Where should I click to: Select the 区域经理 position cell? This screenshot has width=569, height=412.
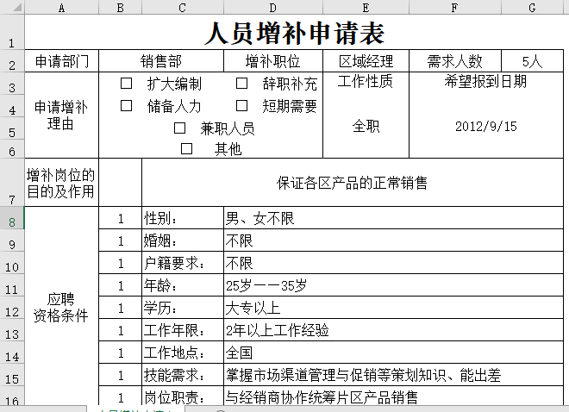tap(366, 62)
